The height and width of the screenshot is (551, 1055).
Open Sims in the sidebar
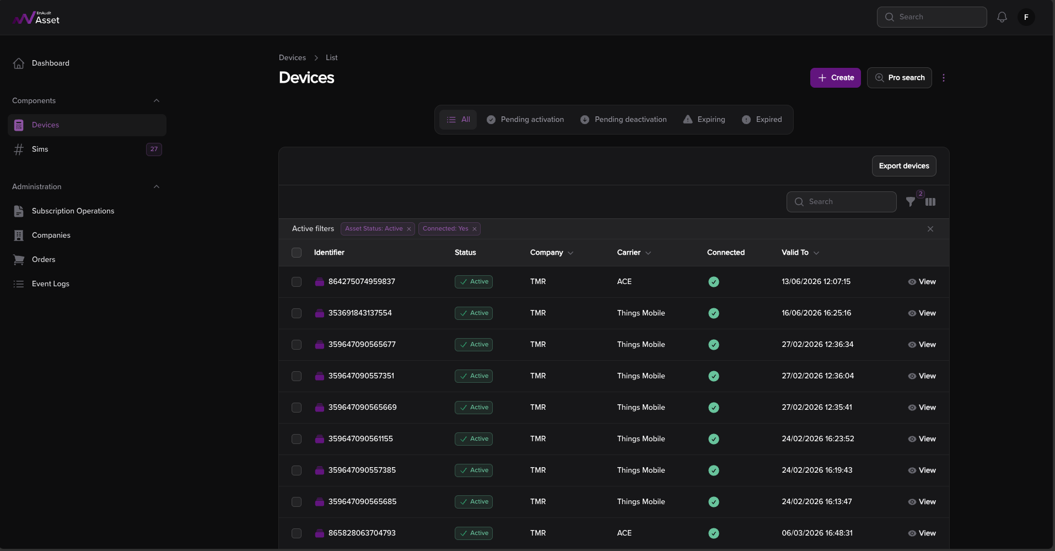87,149
